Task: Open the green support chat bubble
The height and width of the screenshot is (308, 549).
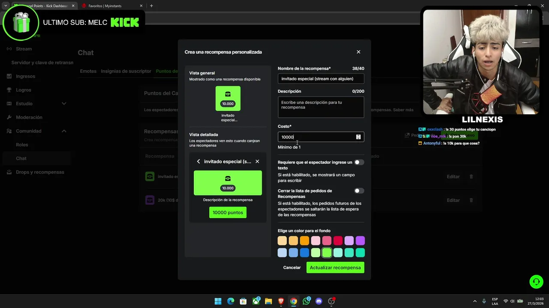Action: [x=536, y=281]
